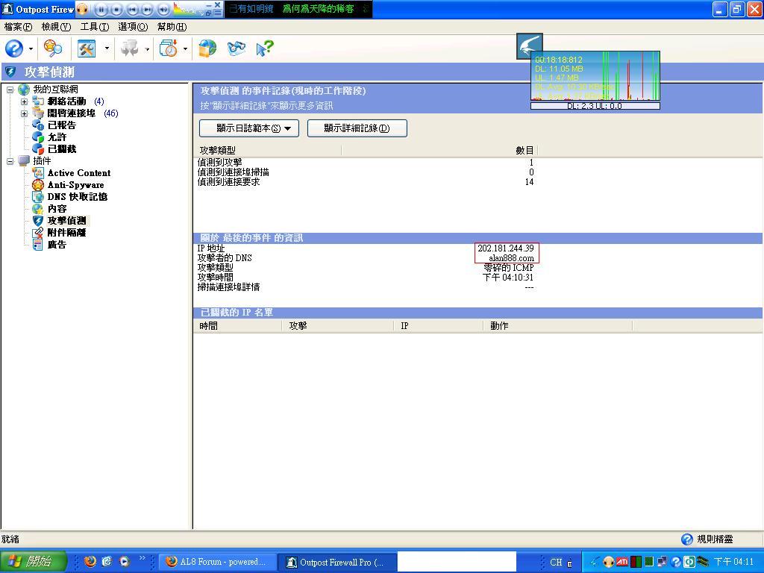This screenshot has height=573, width=764.
Task: Select the DNS 快取記憶 plugin
Action: pos(78,197)
